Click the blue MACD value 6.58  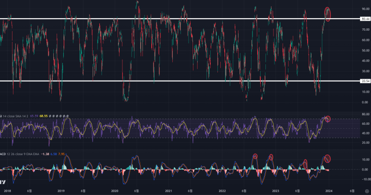54,154
